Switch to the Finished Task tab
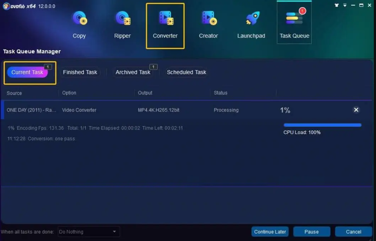Viewport: 376px width, 241px height. pyautogui.click(x=80, y=72)
